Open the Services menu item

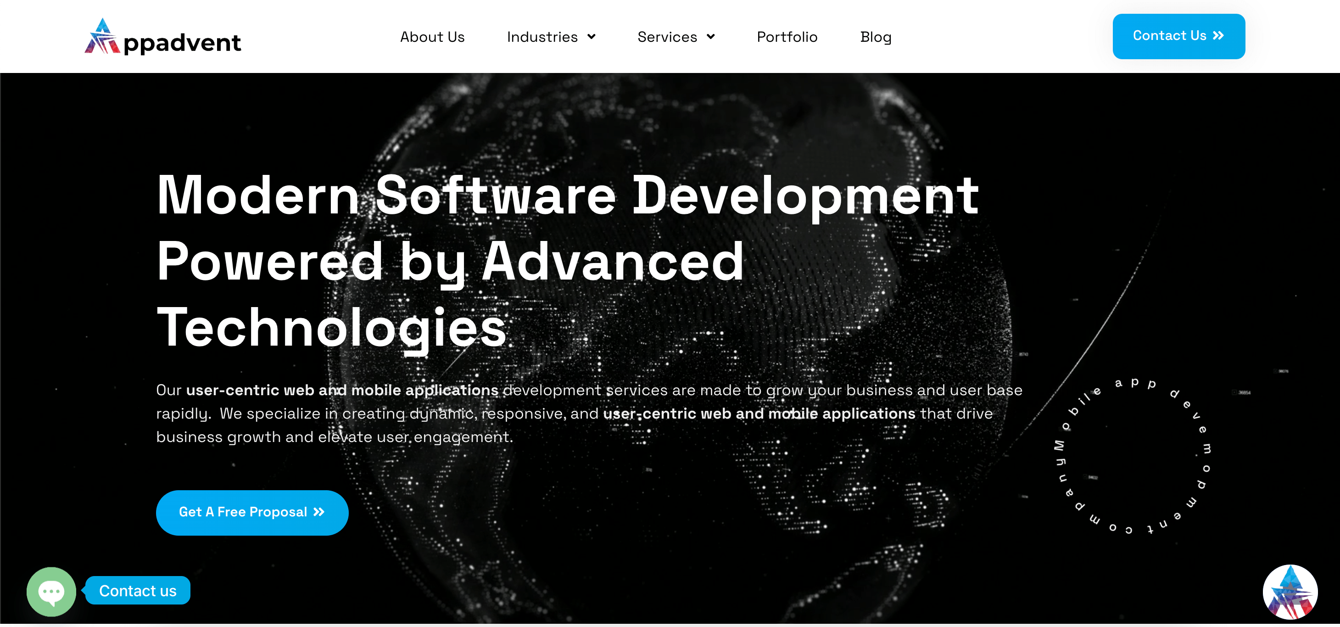pos(667,37)
